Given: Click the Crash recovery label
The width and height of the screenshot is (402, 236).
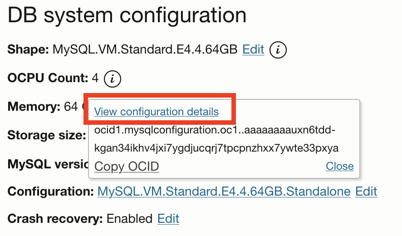Looking at the screenshot, I should 55,219.
